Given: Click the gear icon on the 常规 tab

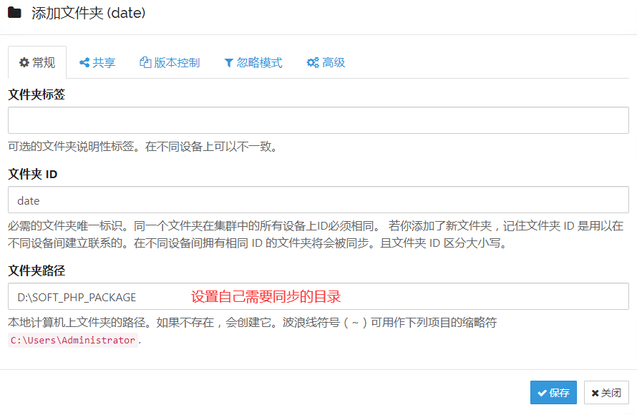Looking at the screenshot, I should tap(24, 63).
